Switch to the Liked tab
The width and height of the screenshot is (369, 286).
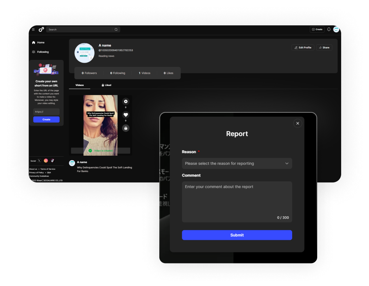coord(106,85)
